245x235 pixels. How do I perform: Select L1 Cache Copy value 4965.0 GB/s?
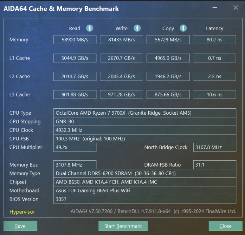[168, 58]
